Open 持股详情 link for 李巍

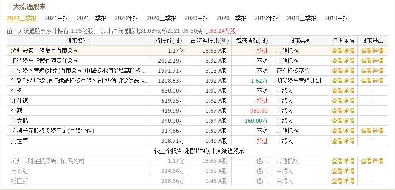coord(343,111)
